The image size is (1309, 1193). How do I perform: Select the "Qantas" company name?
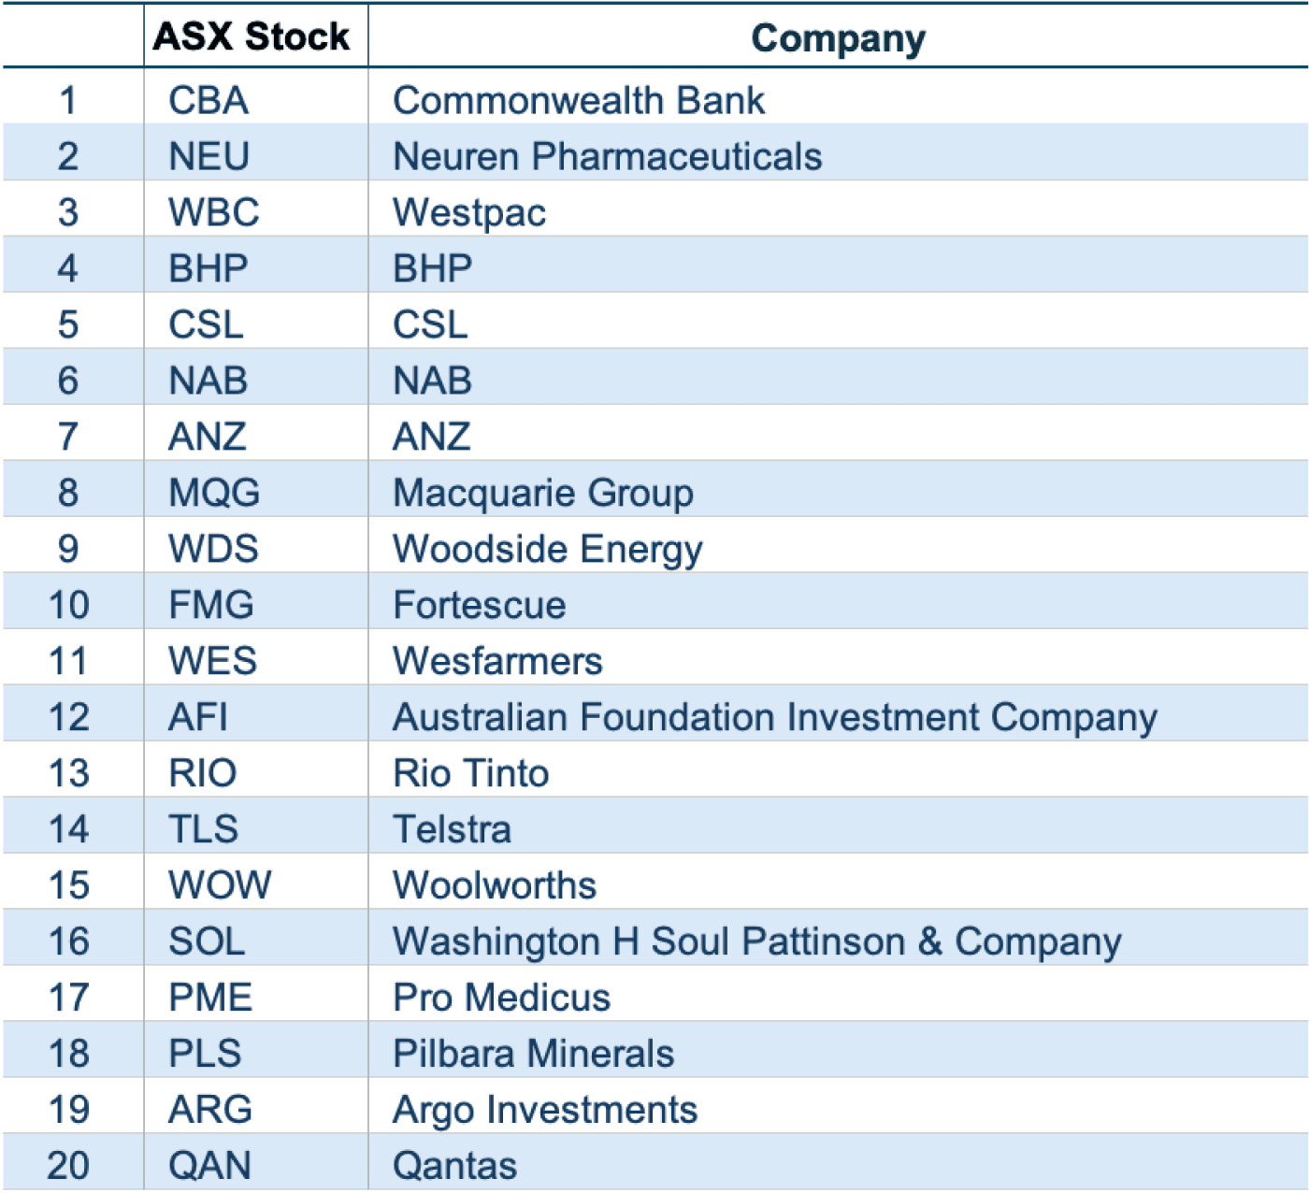click(x=455, y=1166)
